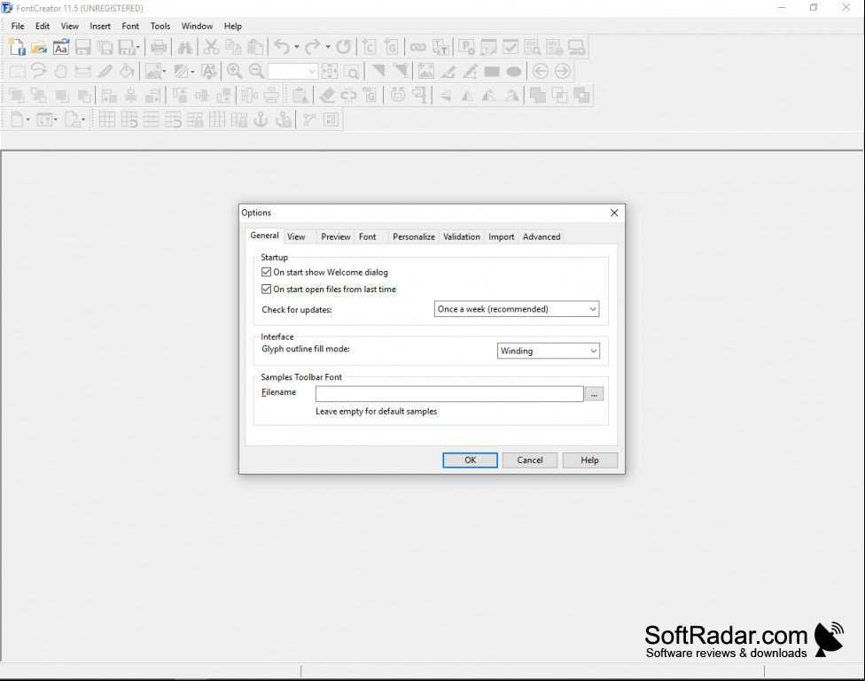Click the magnifier Zoom Out icon
The width and height of the screenshot is (865, 681).
coord(256,71)
